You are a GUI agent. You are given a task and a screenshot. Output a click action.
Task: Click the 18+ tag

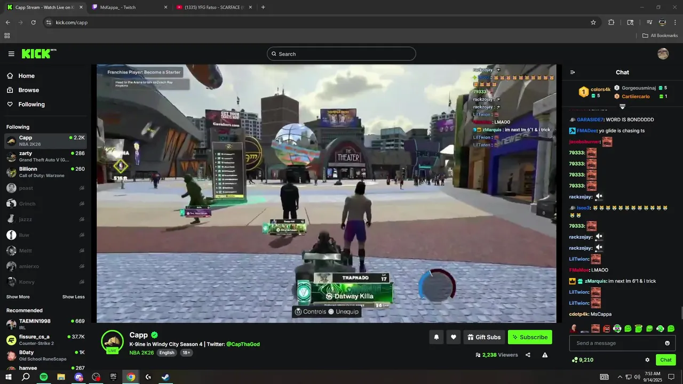pos(186,353)
